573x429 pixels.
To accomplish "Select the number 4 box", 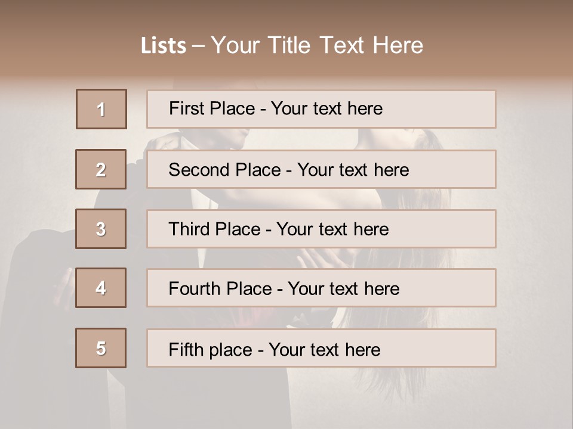I will click(x=101, y=288).
